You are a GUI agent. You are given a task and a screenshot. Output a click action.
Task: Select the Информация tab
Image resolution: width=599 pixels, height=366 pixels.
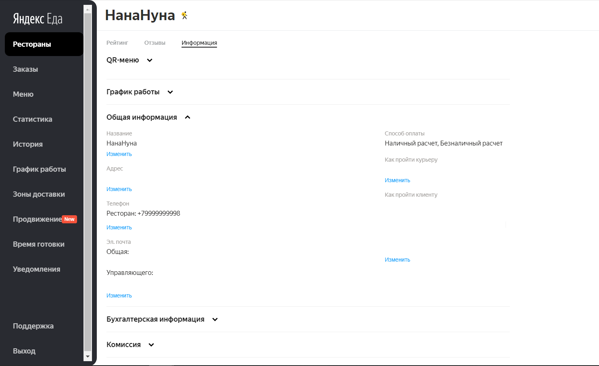pos(199,43)
